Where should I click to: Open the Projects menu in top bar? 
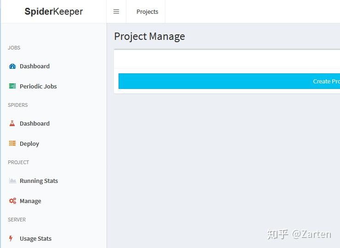tap(147, 12)
